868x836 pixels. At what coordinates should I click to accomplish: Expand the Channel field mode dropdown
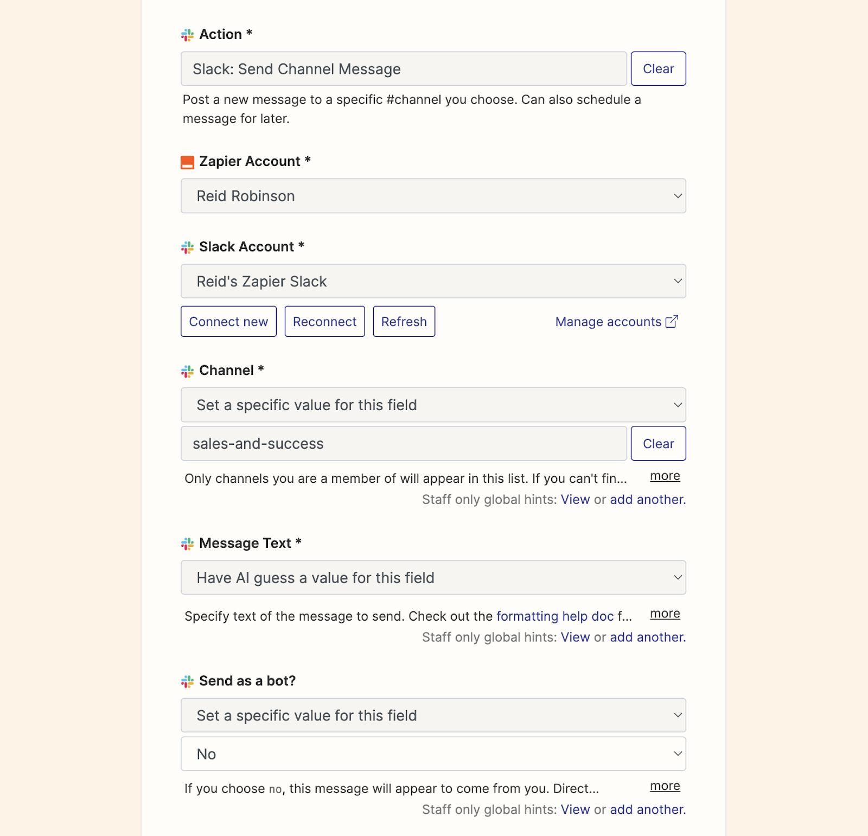point(433,405)
